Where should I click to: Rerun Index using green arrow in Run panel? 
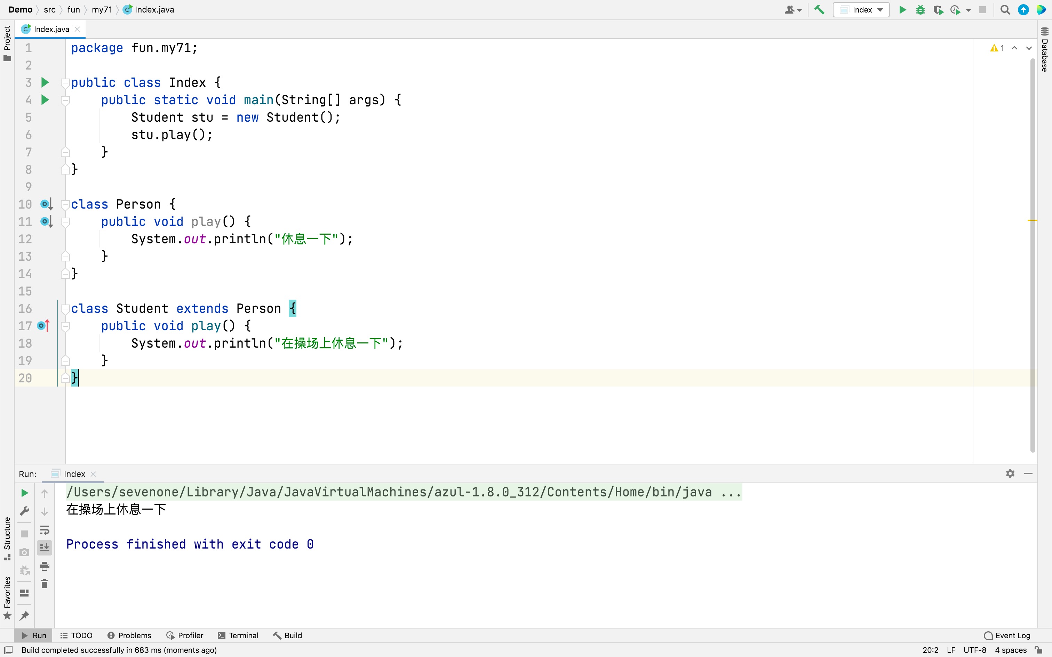[25, 493]
